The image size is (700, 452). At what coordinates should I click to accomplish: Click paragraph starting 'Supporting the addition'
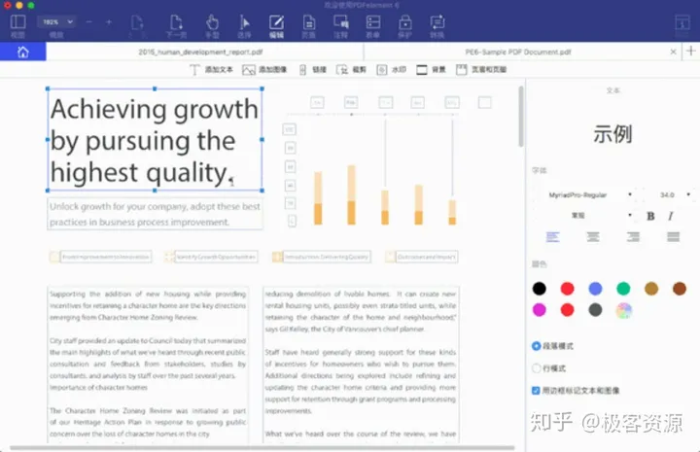[148, 305]
